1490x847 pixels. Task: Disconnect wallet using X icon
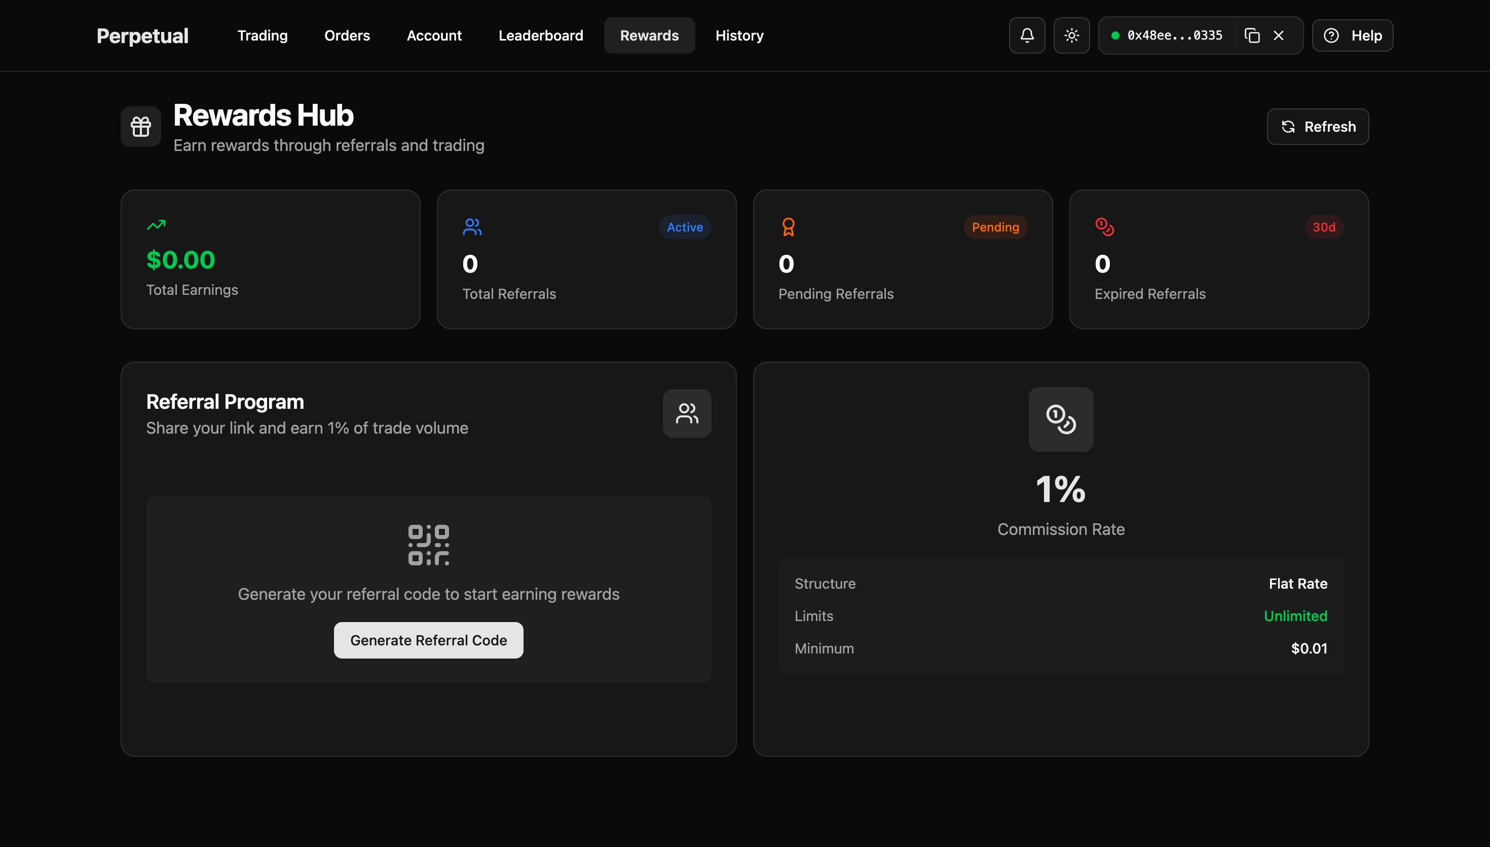(x=1279, y=35)
